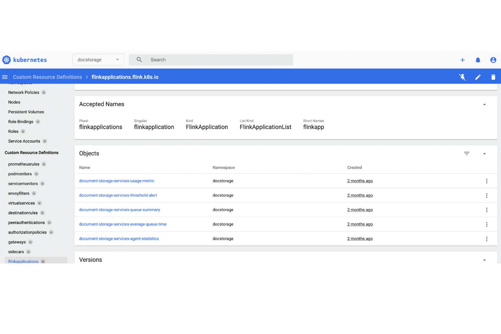Select destinationrules in sidebar

point(23,213)
